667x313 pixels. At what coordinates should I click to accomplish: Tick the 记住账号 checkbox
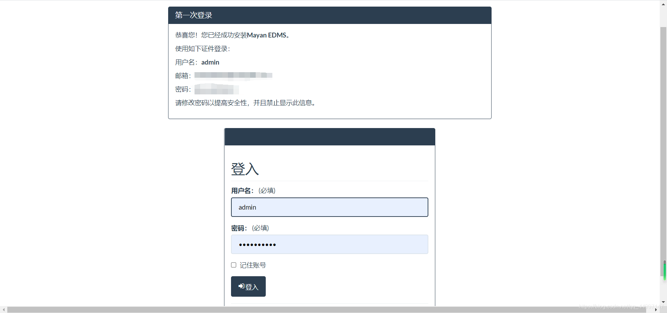click(x=234, y=265)
